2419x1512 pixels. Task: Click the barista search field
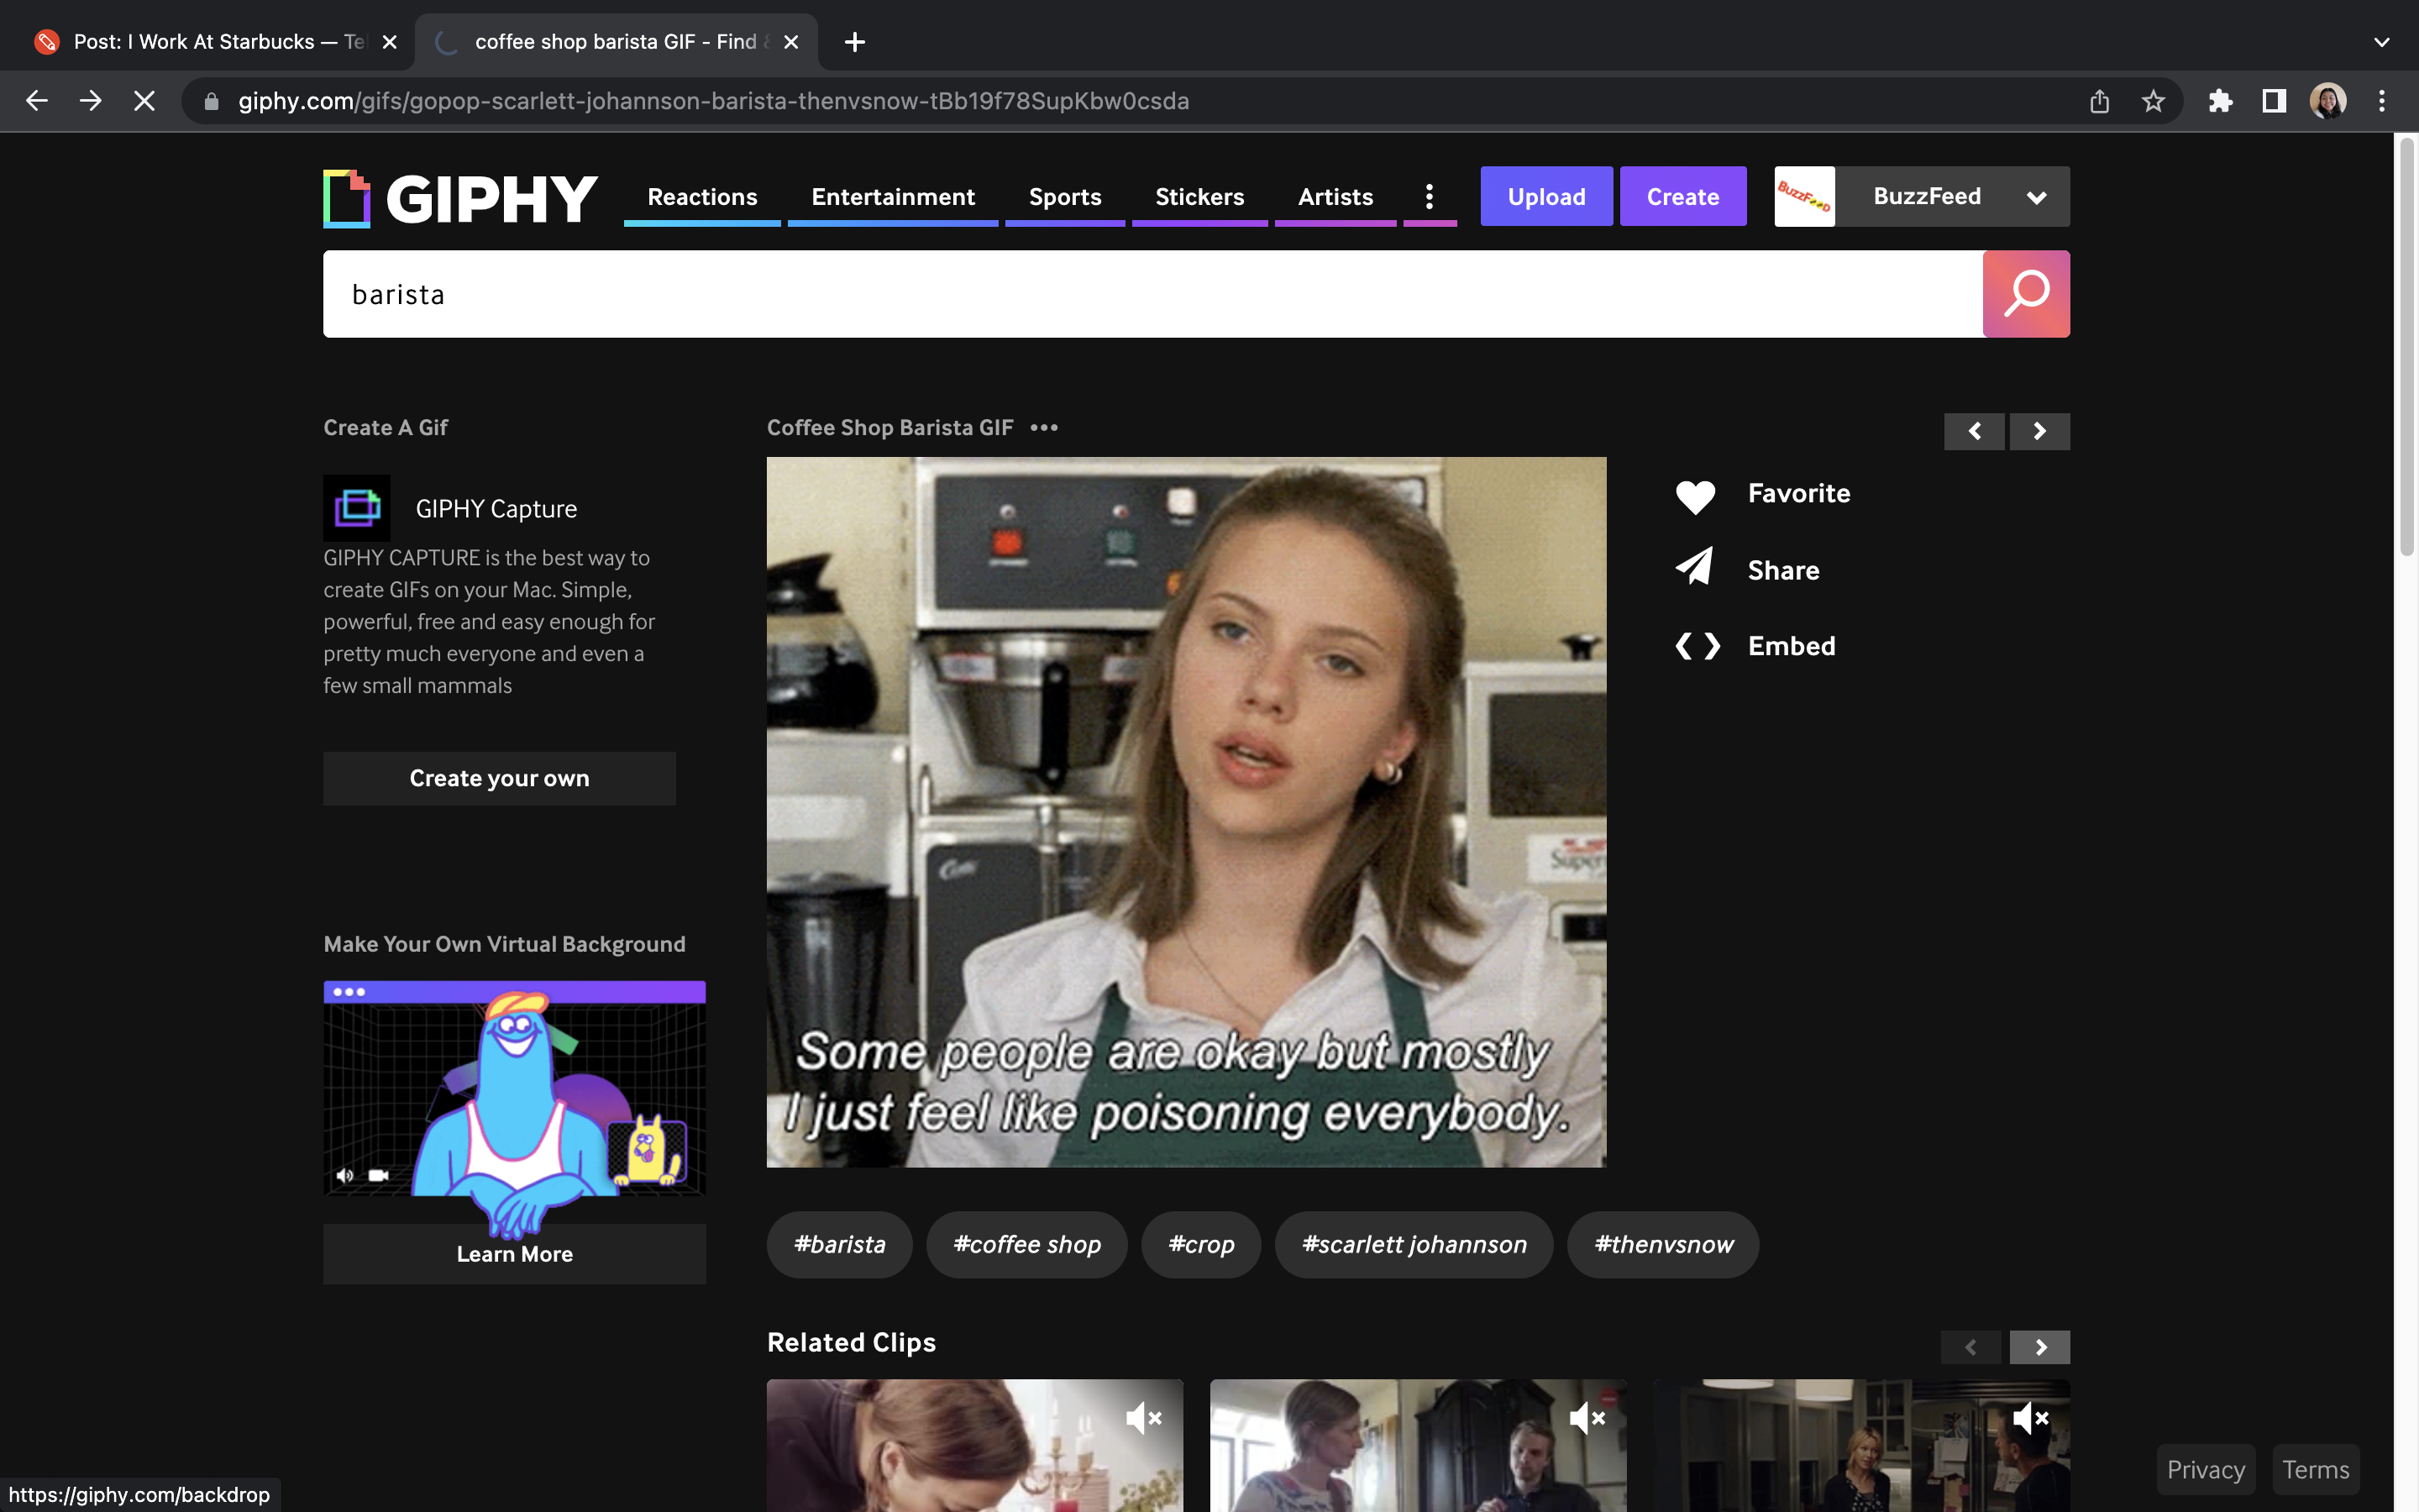click(x=1150, y=294)
